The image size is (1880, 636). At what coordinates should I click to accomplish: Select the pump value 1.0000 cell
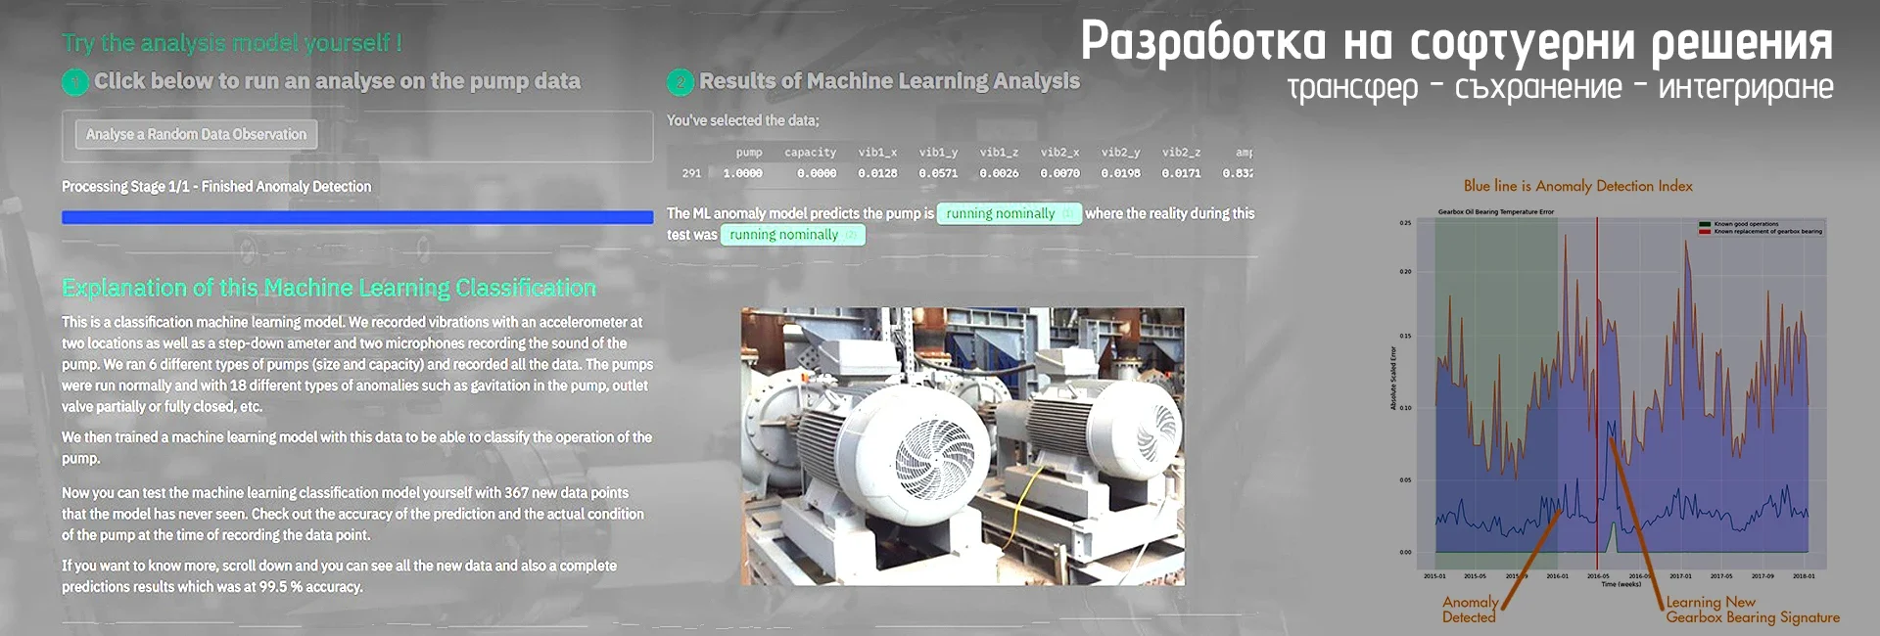click(742, 173)
